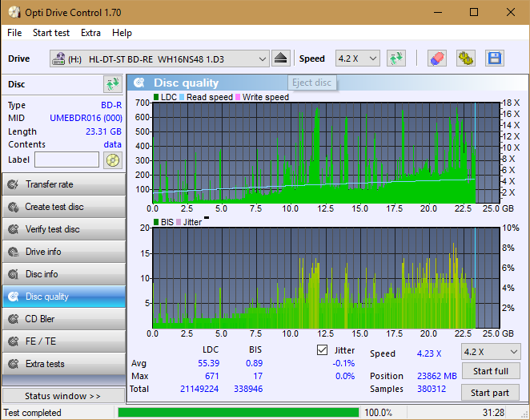This screenshot has width=530, height=420.
Task: Open the top Speed dropdown 4.2 X
Action: (x=357, y=59)
